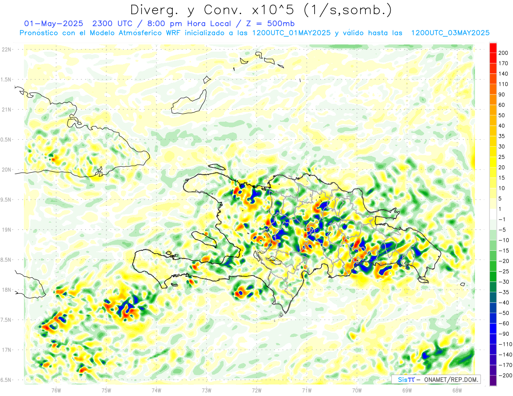Click the "7.5N" latitude label
The image size is (513, 396).
[x=6, y=320]
